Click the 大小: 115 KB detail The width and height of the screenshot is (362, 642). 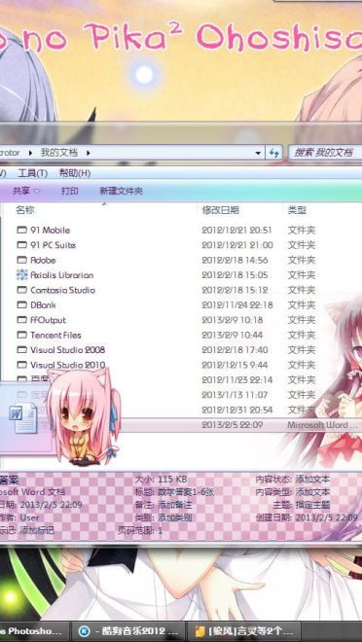161,479
